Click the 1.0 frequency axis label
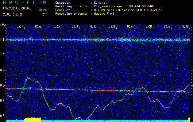 (2, 55)
